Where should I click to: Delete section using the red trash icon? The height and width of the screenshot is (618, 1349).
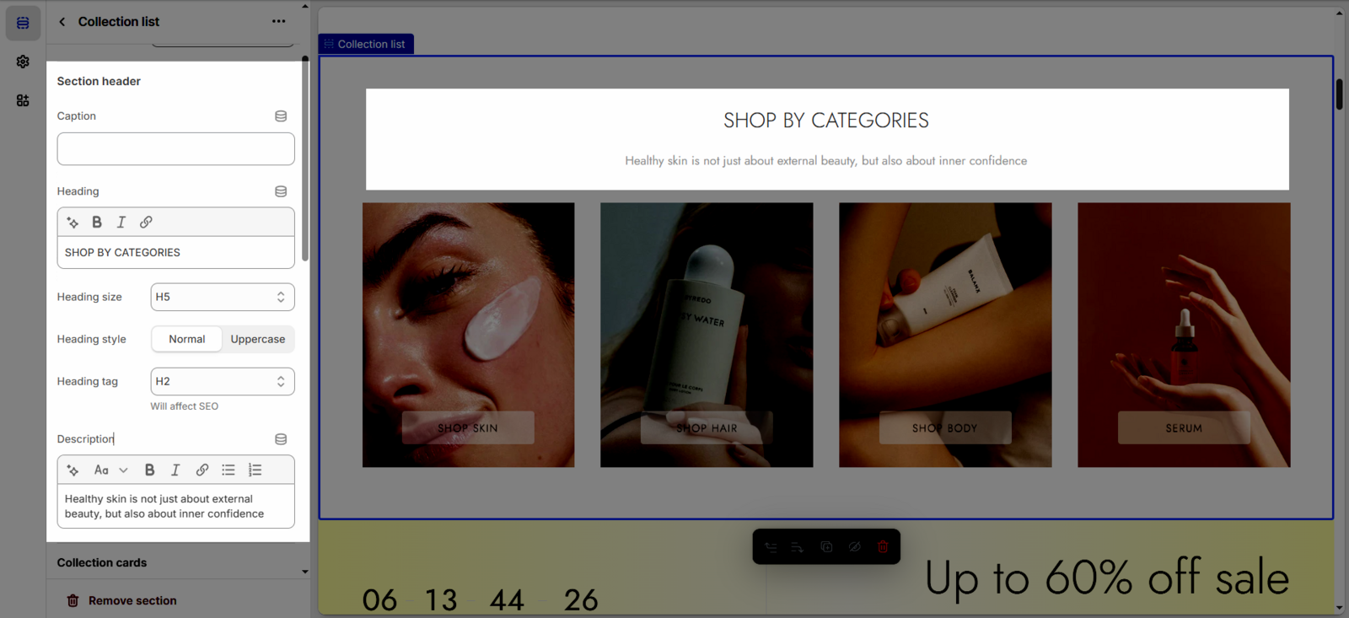pos(883,547)
